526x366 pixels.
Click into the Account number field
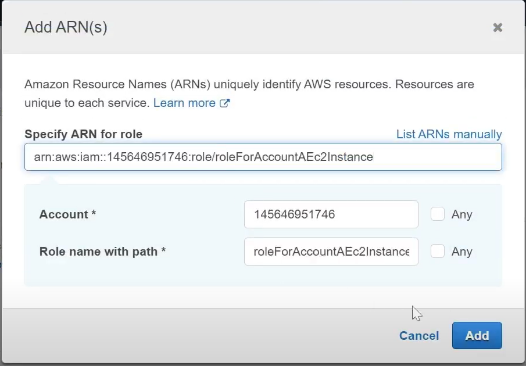331,214
